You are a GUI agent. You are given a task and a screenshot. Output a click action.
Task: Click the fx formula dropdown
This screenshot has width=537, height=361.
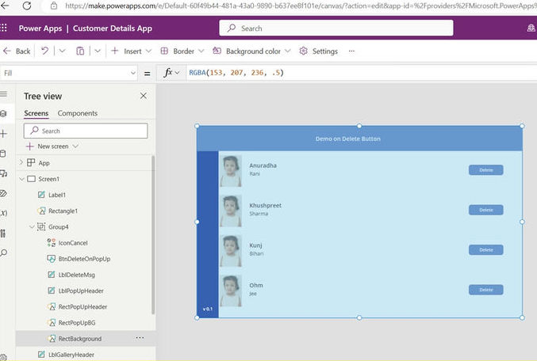point(171,73)
